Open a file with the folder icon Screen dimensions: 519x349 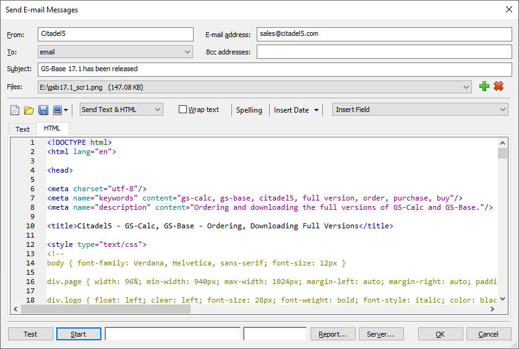tap(29, 110)
